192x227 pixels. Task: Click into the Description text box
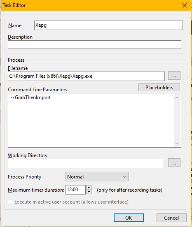94,44
